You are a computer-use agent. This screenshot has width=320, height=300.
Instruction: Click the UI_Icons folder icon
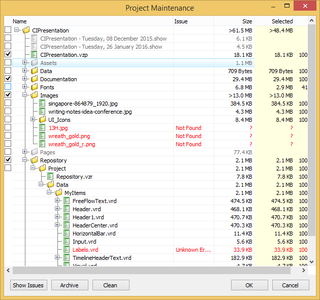coord(43,120)
